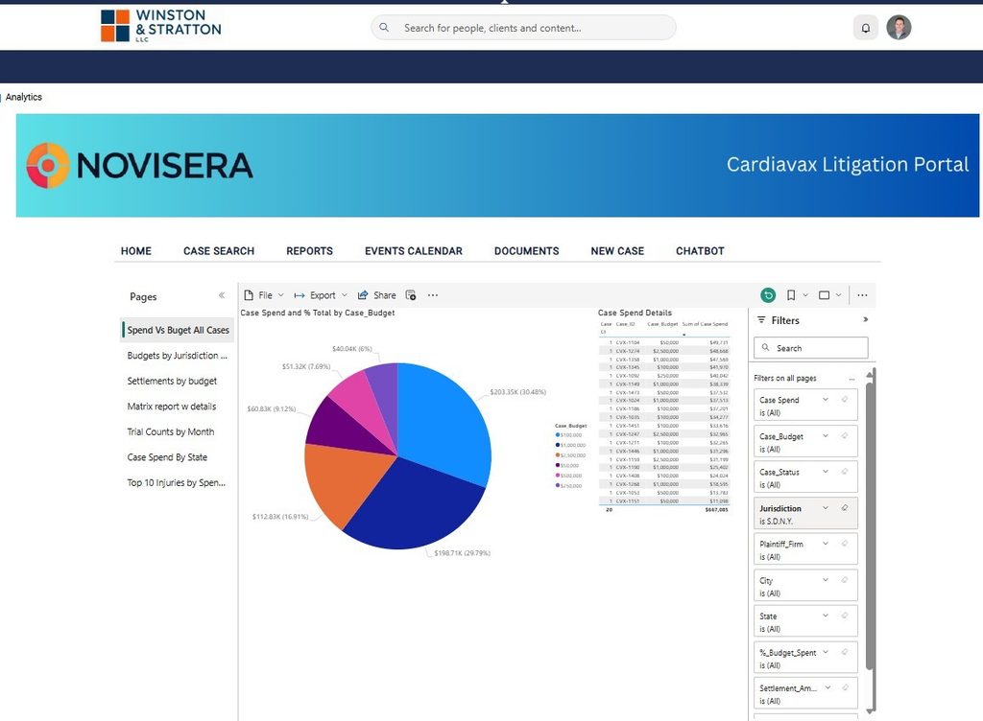Expand the Jurisdiction filter card

[826, 507]
